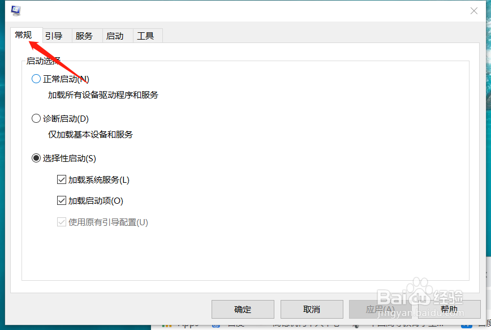Uncheck 加载启动项(O)
This screenshot has height=330, width=491.
(61, 200)
